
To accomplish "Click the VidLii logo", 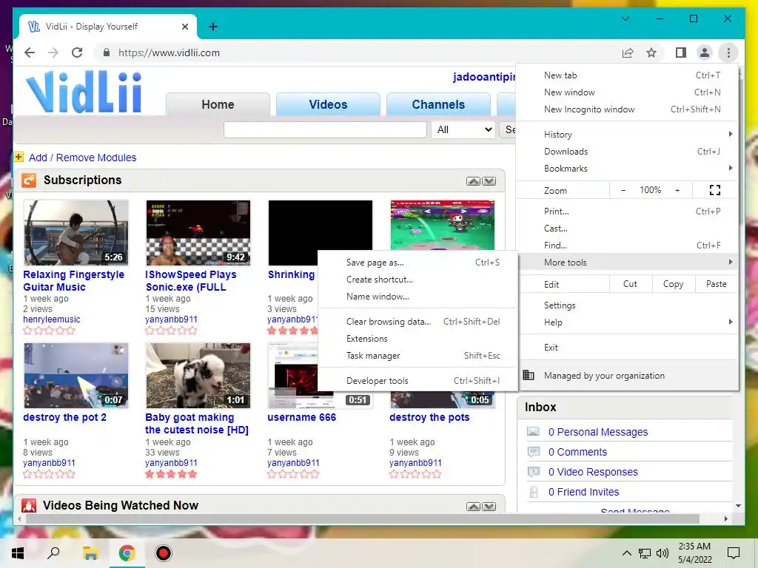I will coord(84,92).
